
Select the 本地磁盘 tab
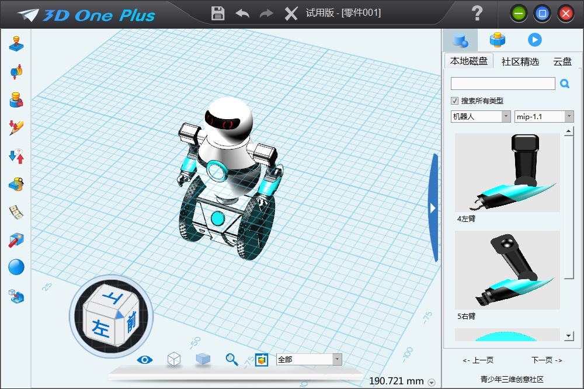469,61
